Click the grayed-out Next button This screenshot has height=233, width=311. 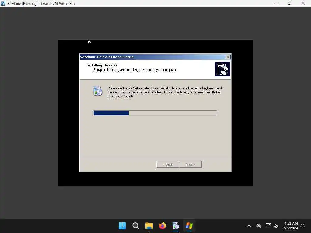[x=190, y=164]
